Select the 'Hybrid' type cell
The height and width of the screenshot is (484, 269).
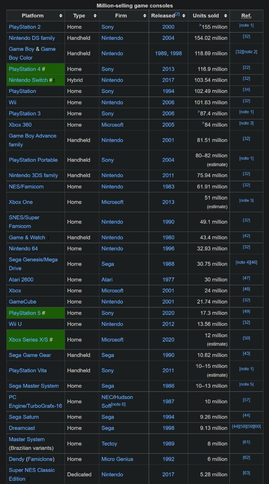coord(82,80)
